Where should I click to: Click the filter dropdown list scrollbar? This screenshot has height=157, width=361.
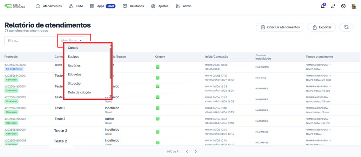pos(111,63)
